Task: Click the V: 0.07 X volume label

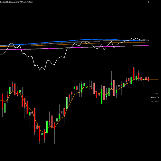Action: (155, 98)
